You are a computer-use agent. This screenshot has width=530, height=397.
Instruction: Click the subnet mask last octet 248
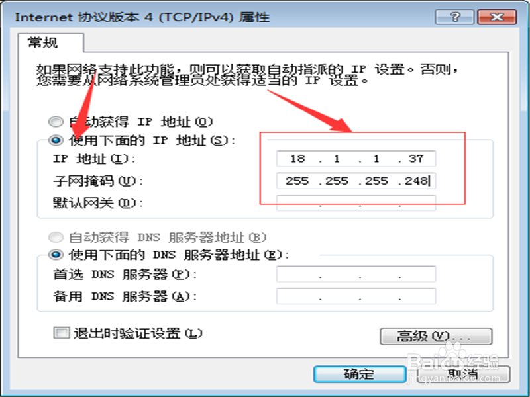click(416, 181)
